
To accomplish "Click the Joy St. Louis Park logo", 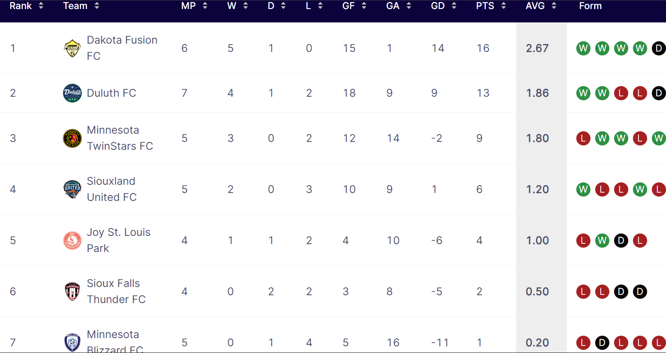I will click(72, 240).
